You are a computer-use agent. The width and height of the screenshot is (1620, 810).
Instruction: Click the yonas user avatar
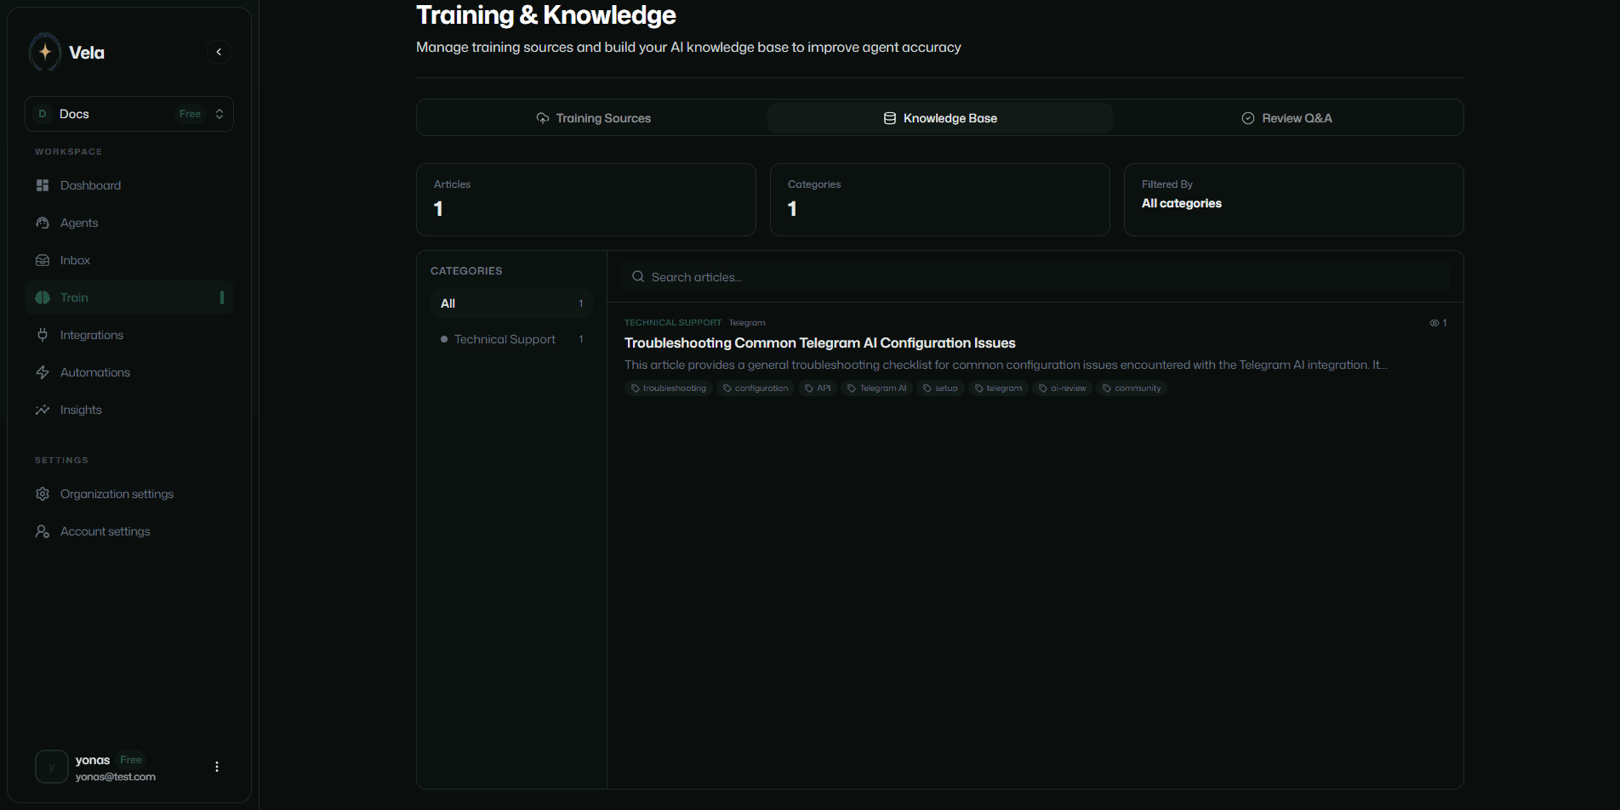(52, 767)
